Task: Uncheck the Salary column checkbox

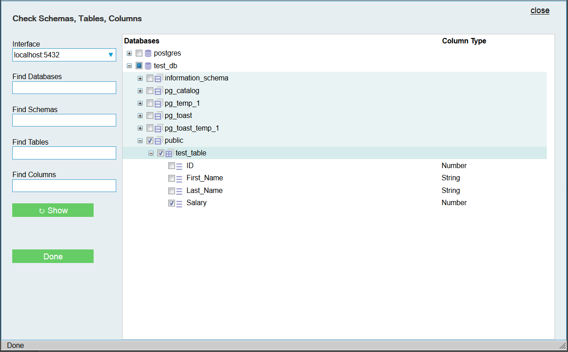Action: (171, 203)
